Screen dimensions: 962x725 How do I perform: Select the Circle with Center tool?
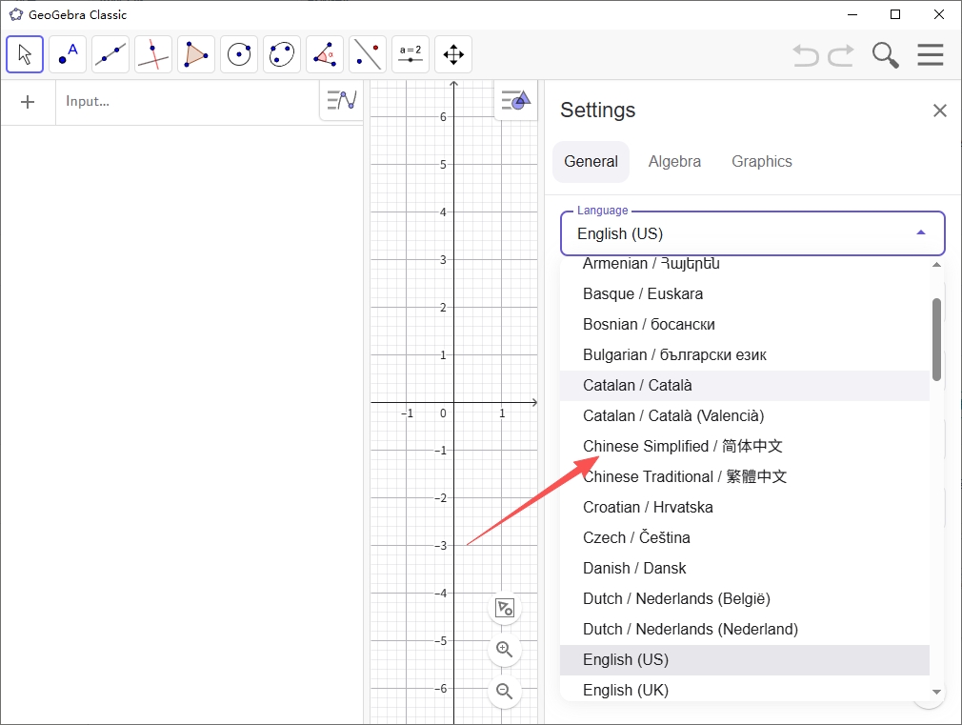click(x=239, y=54)
